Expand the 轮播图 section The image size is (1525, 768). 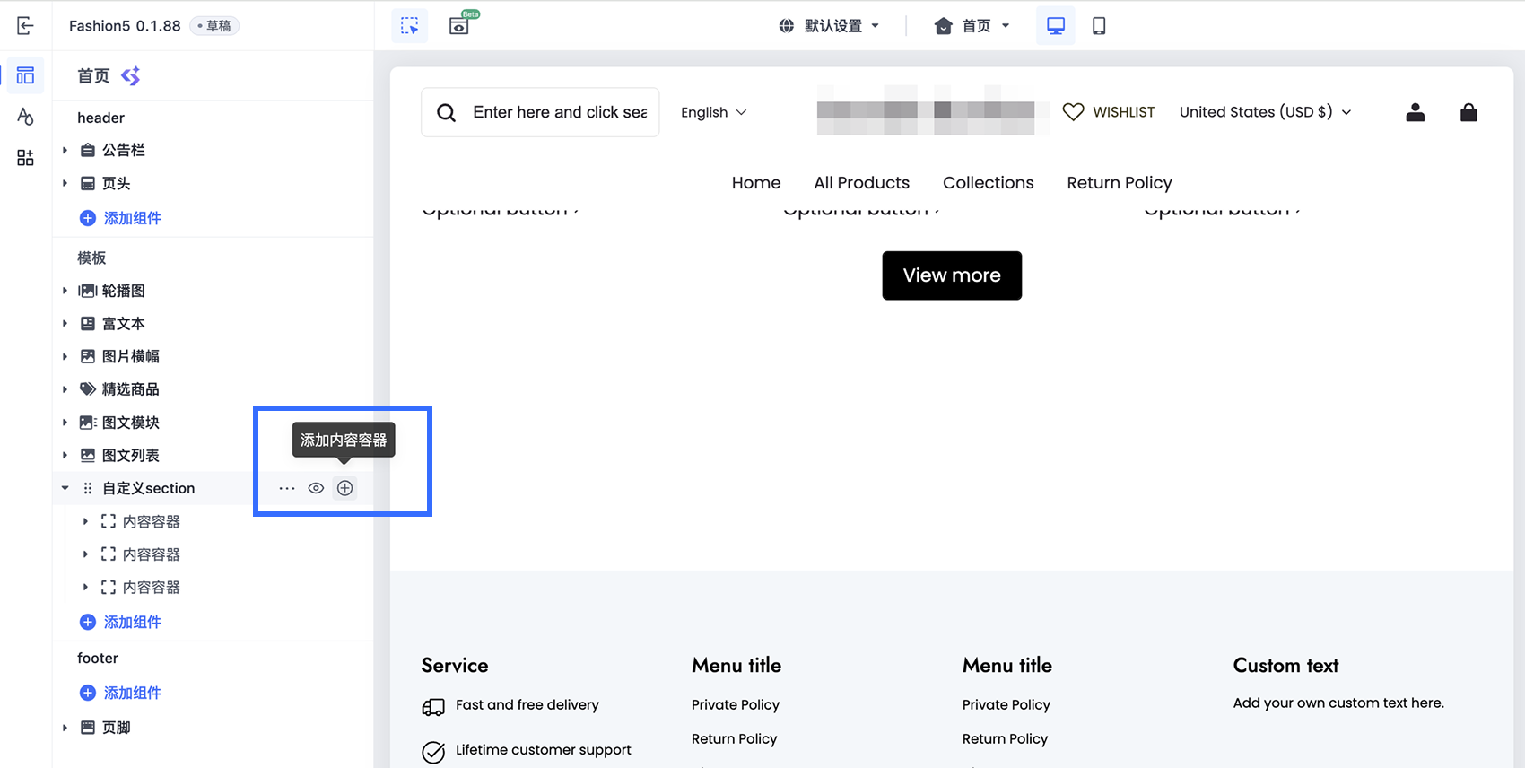pos(65,291)
